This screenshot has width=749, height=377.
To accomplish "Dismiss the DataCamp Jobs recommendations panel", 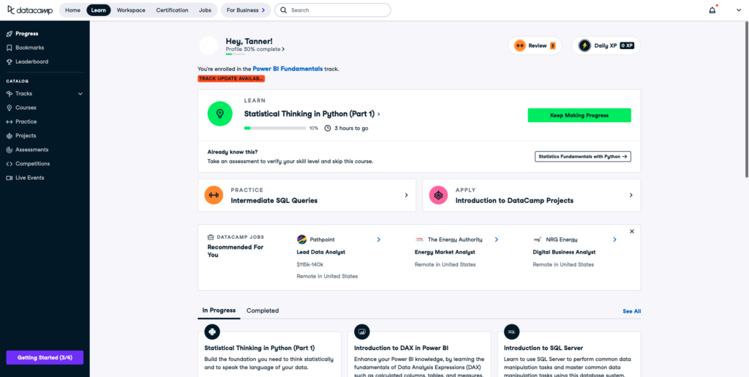I will (632, 231).
